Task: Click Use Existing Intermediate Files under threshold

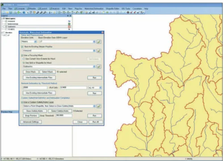Action: (x=39, y=93)
